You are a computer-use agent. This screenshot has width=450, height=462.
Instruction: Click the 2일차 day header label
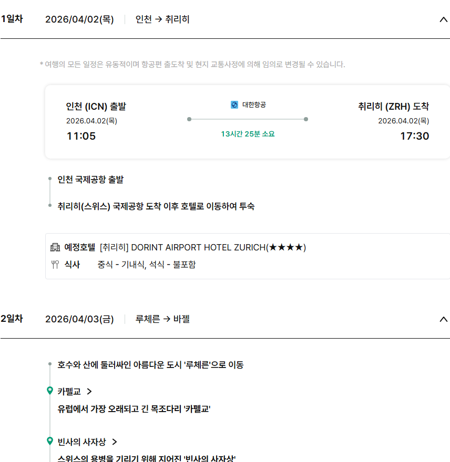(12, 319)
